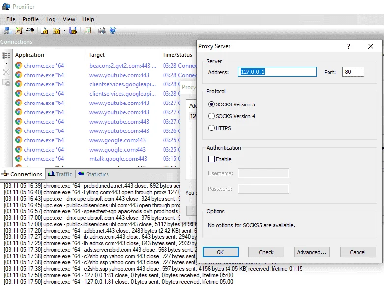Click the Save Profile disk icon

[x=73, y=31]
